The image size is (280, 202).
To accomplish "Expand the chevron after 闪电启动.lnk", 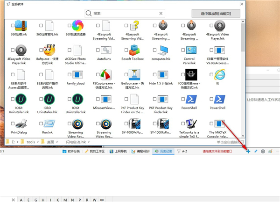I will coord(89,142).
